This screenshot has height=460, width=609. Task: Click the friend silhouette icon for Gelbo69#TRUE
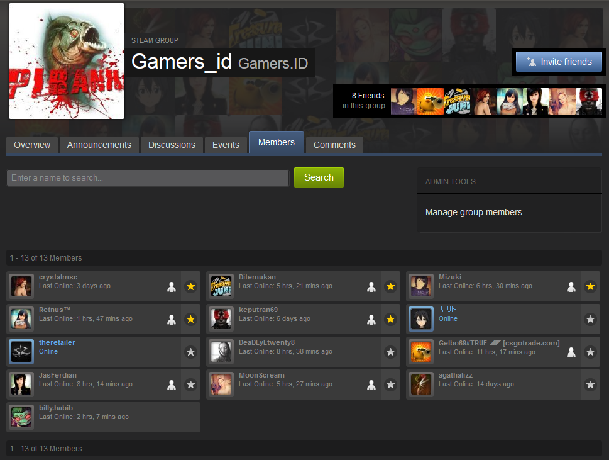tap(571, 352)
